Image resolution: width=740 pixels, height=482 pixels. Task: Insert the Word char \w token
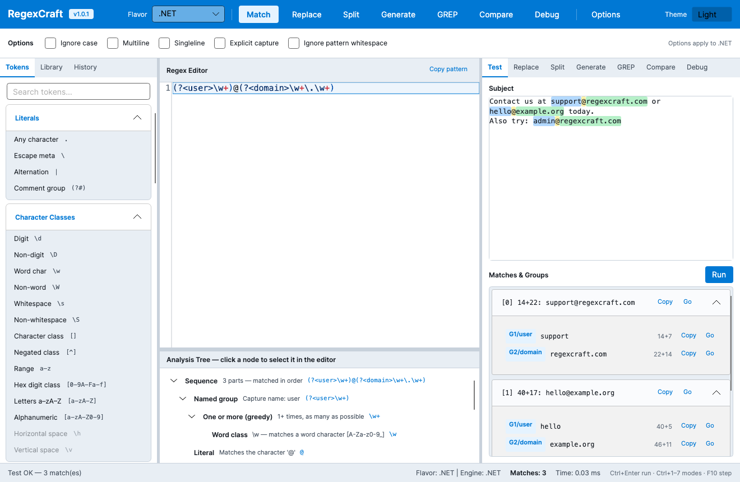[78, 271]
